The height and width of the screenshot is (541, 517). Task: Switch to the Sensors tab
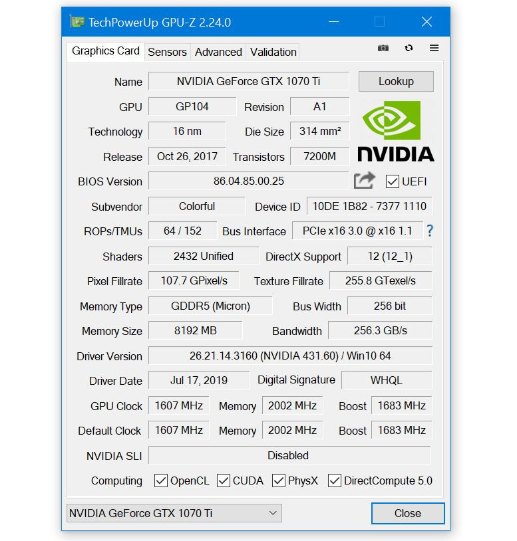click(167, 52)
